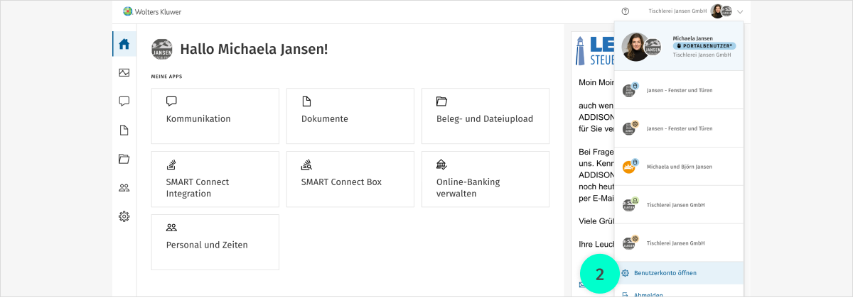Open the folder sidebar icon
The height and width of the screenshot is (300, 853).
pyautogui.click(x=124, y=159)
